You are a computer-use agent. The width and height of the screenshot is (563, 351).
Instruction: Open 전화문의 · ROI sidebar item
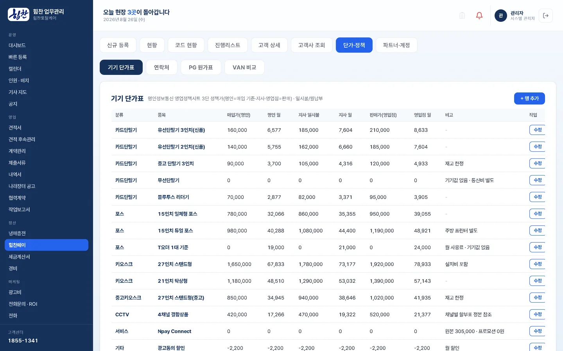tap(47, 304)
